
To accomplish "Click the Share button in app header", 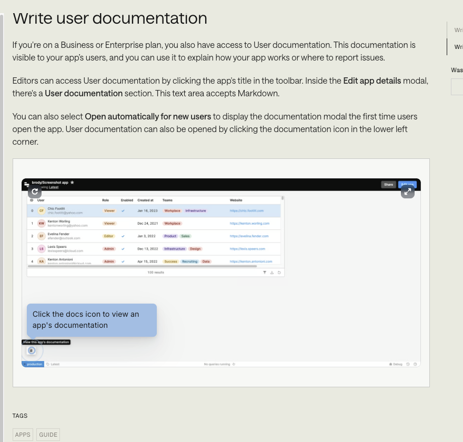I will click(388, 185).
